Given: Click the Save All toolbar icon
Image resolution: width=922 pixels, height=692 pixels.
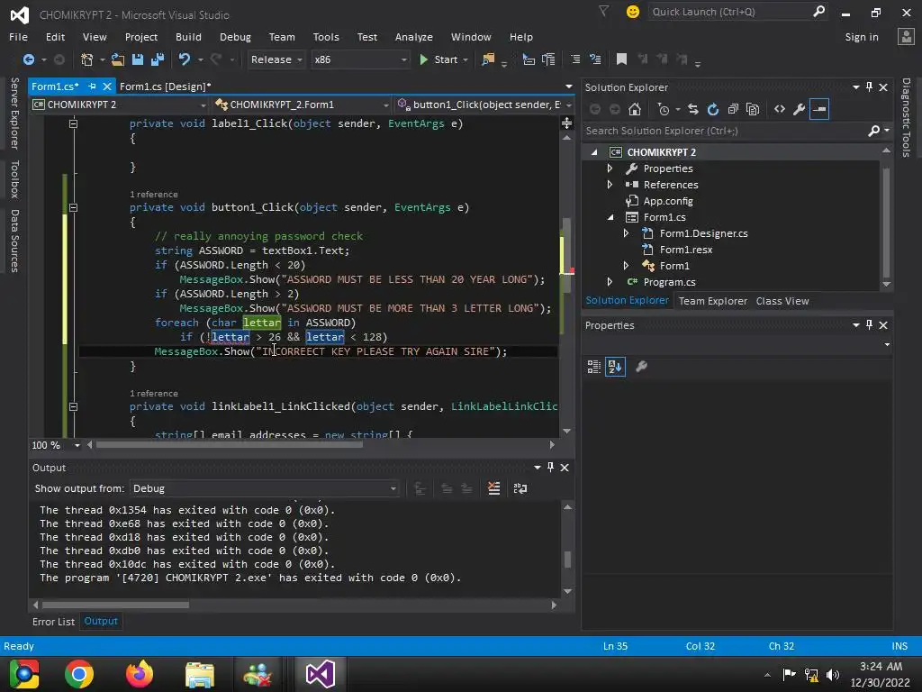Looking at the screenshot, I should coord(158,59).
